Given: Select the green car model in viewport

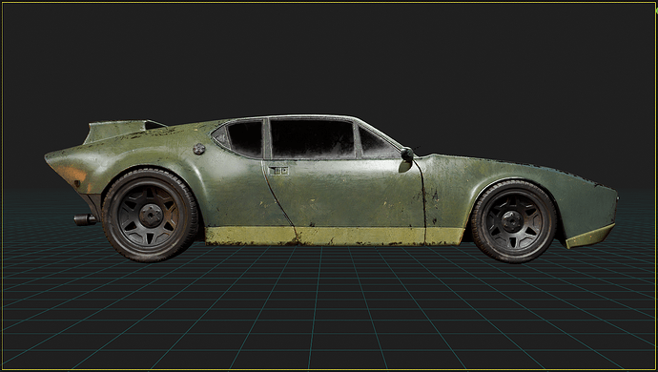Looking at the screenshot, I should (331, 189).
